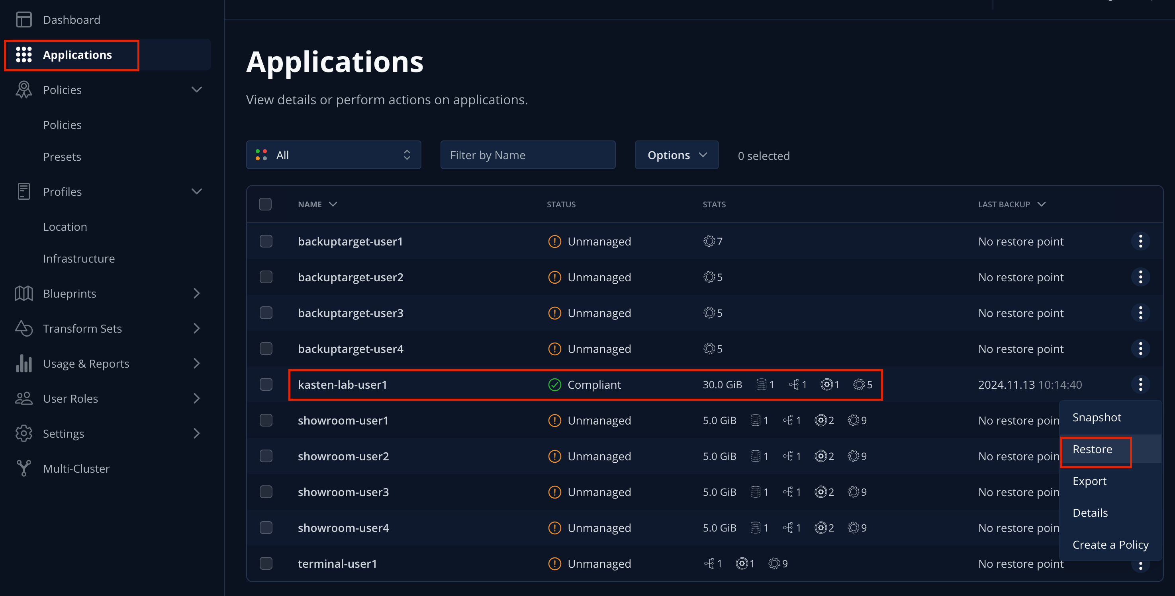Click the Transform Sets shapes icon

pyautogui.click(x=24, y=329)
